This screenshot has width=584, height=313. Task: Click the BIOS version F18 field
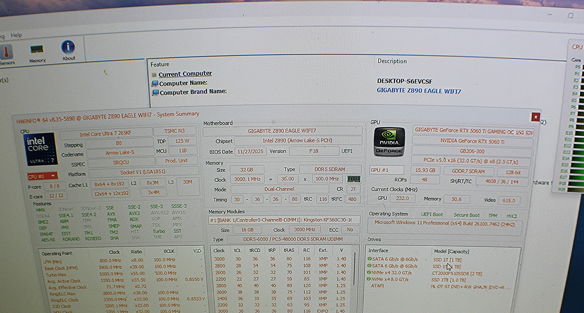tap(314, 151)
